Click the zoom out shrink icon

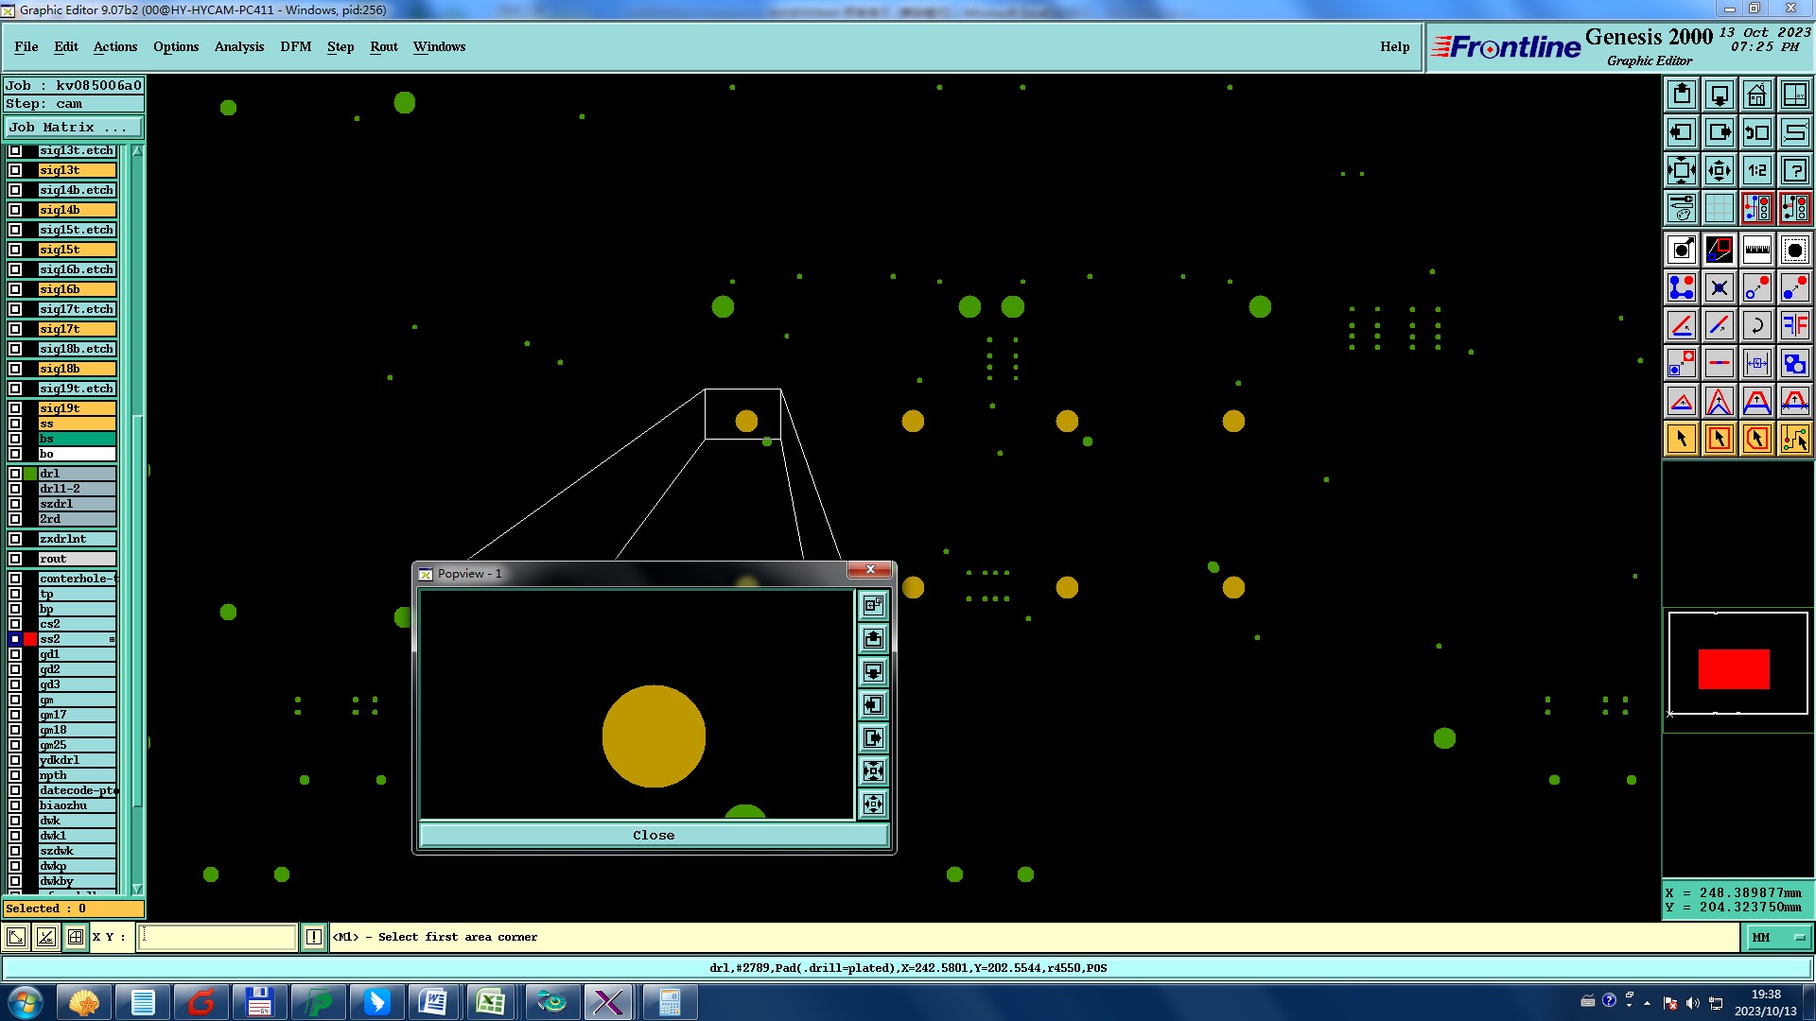pos(1720,170)
